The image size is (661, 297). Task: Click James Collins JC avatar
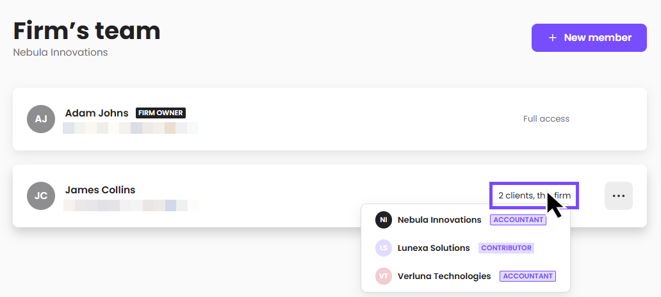coord(41,196)
